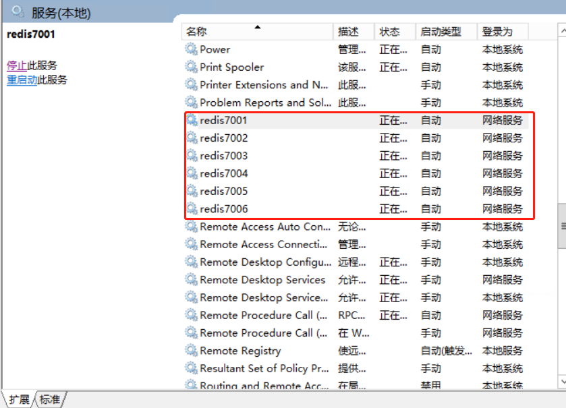Click 自动 startup type of redis7003
Viewport: 566px width, 408px height.
pyautogui.click(x=431, y=156)
